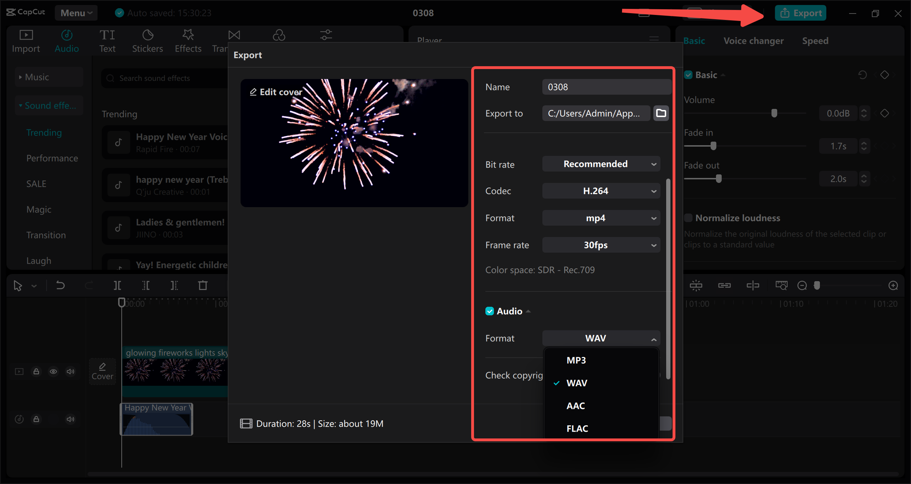The height and width of the screenshot is (484, 911).
Task: Hide the fireworks video track with the eye toggle
Action: [x=54, y=371]
